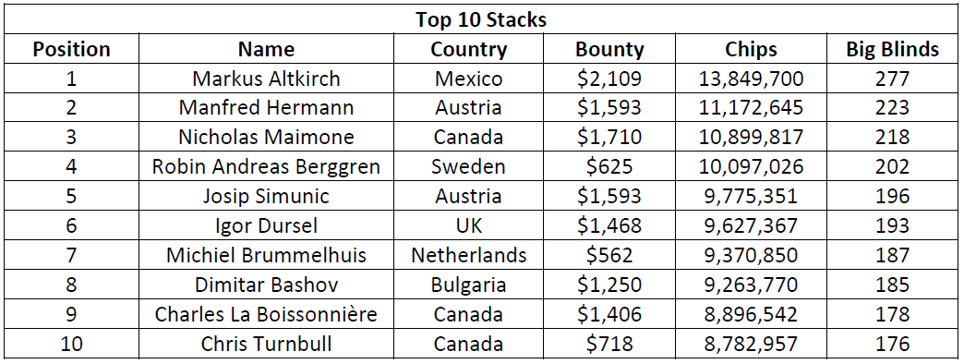Click the Bulgaria country cell
Screen dimensions: 964x364
pyautogui.click(x=468, y=285)
